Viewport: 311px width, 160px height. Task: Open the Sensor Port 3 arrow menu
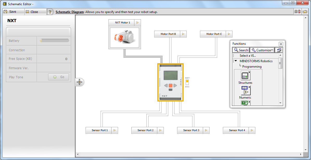click(206, 130)
